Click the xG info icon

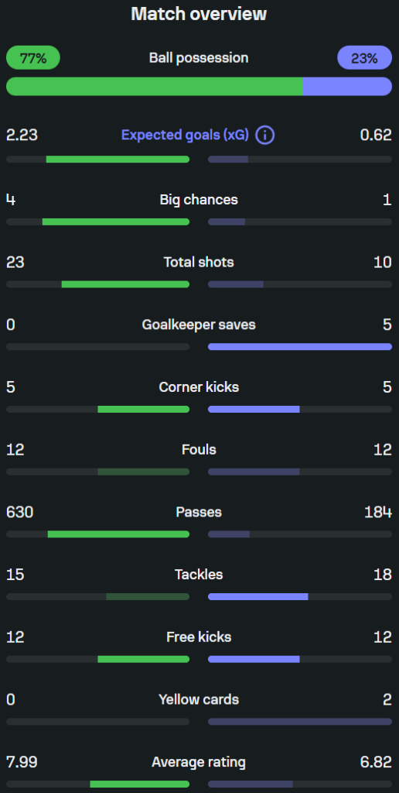pos(265,136)
